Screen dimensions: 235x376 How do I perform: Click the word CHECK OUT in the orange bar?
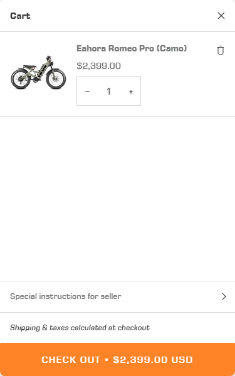[71, 360]
